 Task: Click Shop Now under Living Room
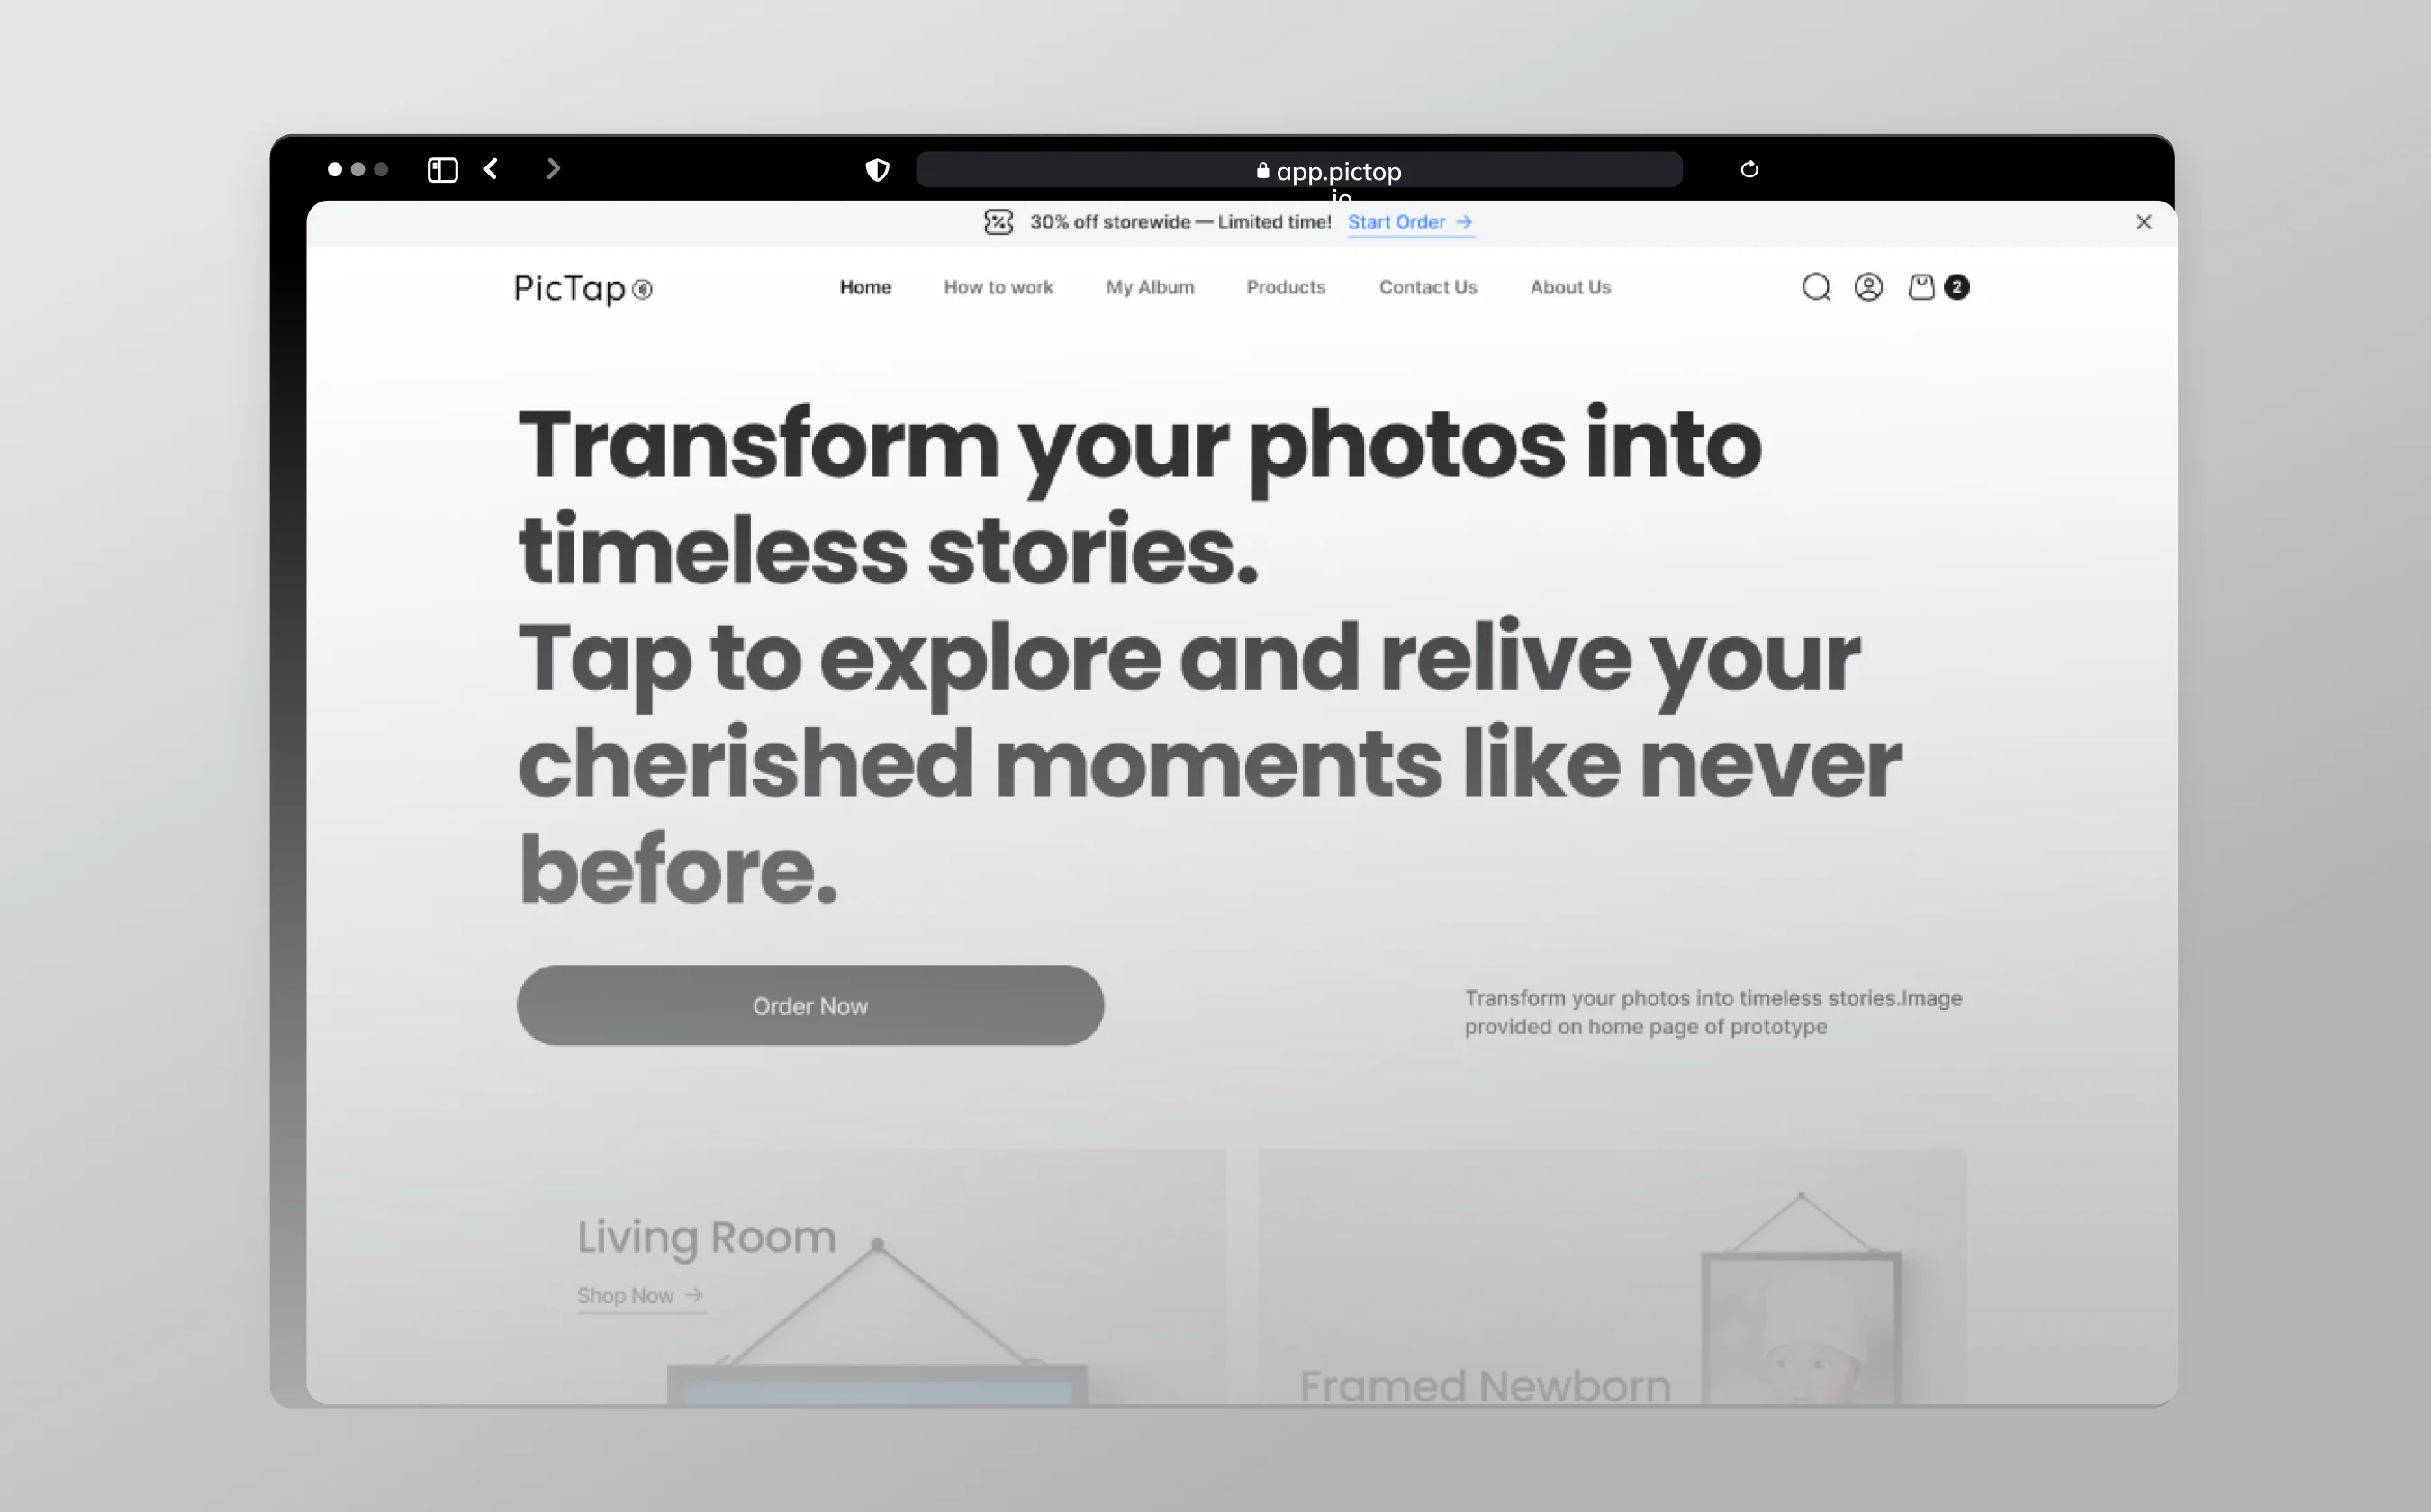(640, 1296)
